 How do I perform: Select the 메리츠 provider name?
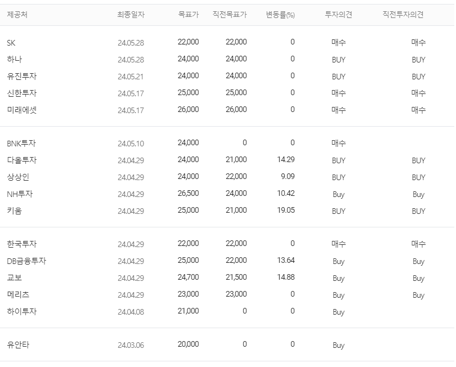tap(18, 294)
